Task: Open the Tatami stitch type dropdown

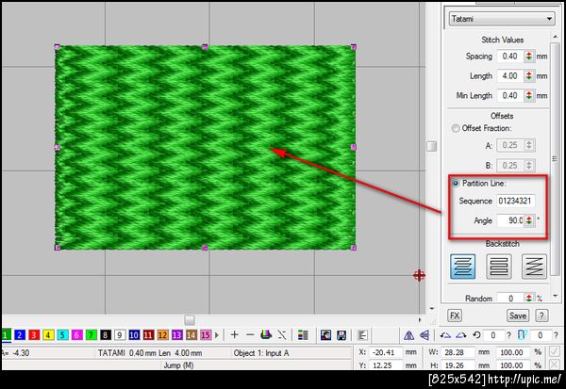Action: 502,19
